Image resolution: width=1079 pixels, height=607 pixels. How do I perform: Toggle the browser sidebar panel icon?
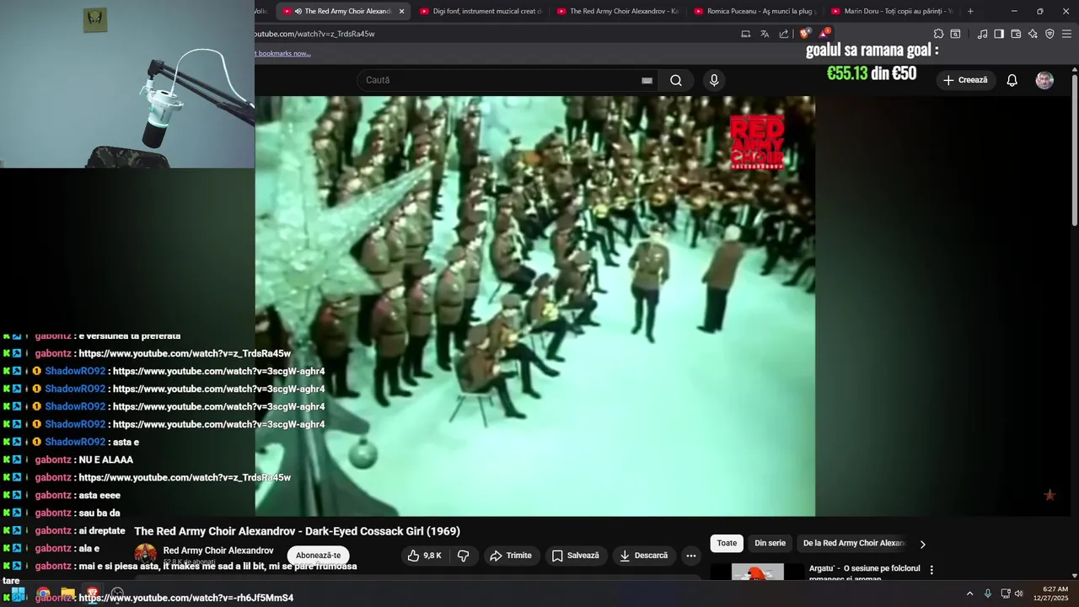999,34
